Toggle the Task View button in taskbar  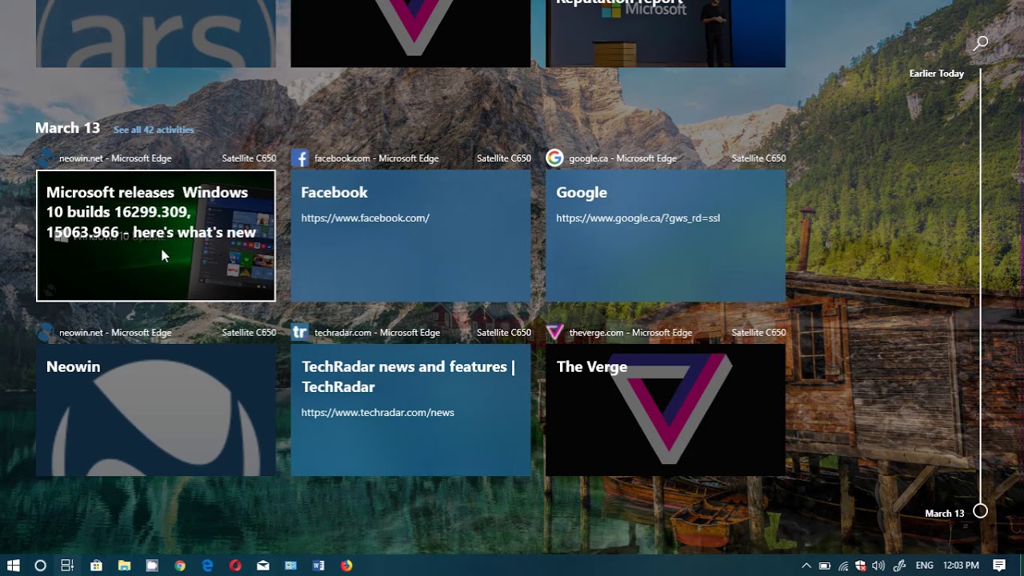tap(67, 566)
